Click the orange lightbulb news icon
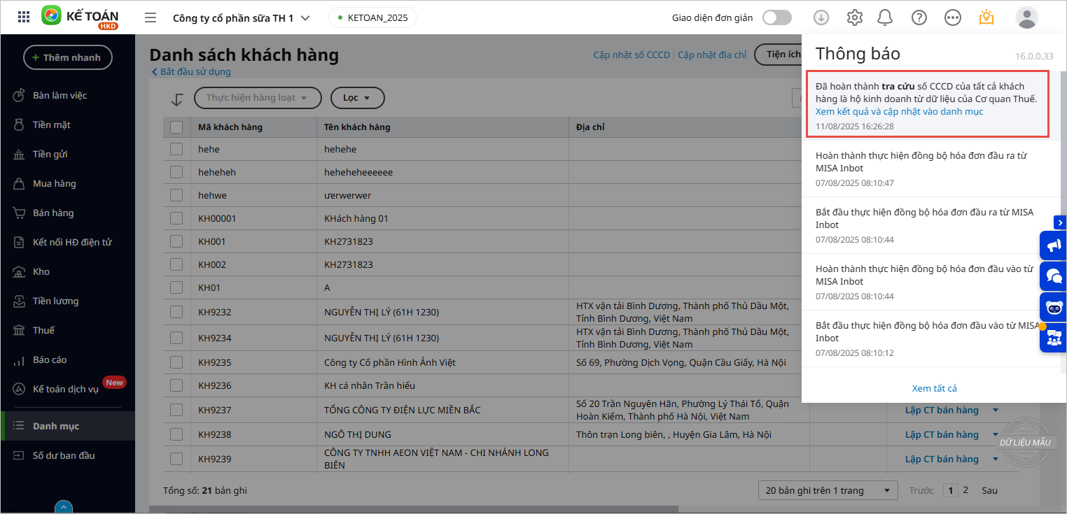1067x514 pixels. 986,17
